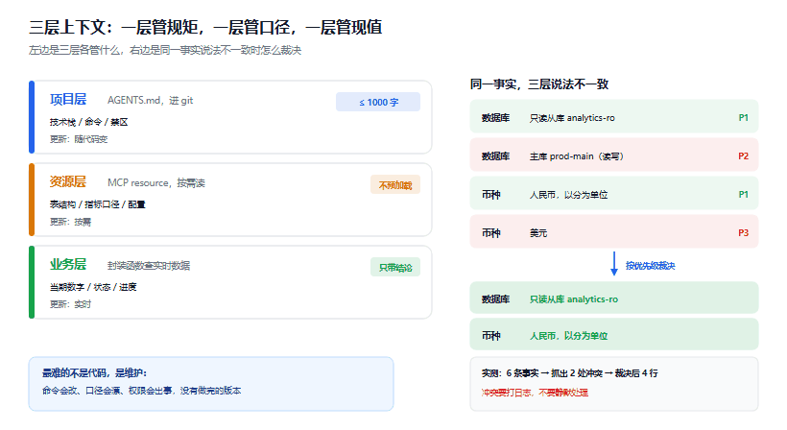Click "数据库" label in the prod-main row
Screen dimensions: 787x430
coord(495,156)
